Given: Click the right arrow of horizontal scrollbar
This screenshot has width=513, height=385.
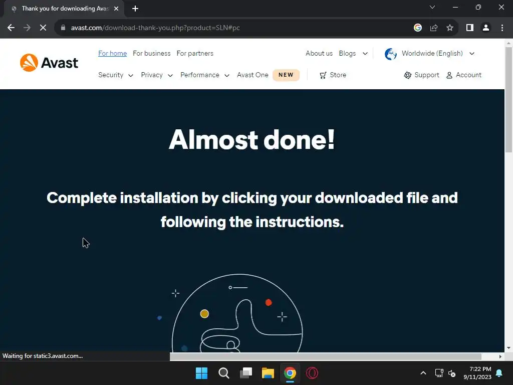Looking at the screenshot, I should (x=500, y=356).
